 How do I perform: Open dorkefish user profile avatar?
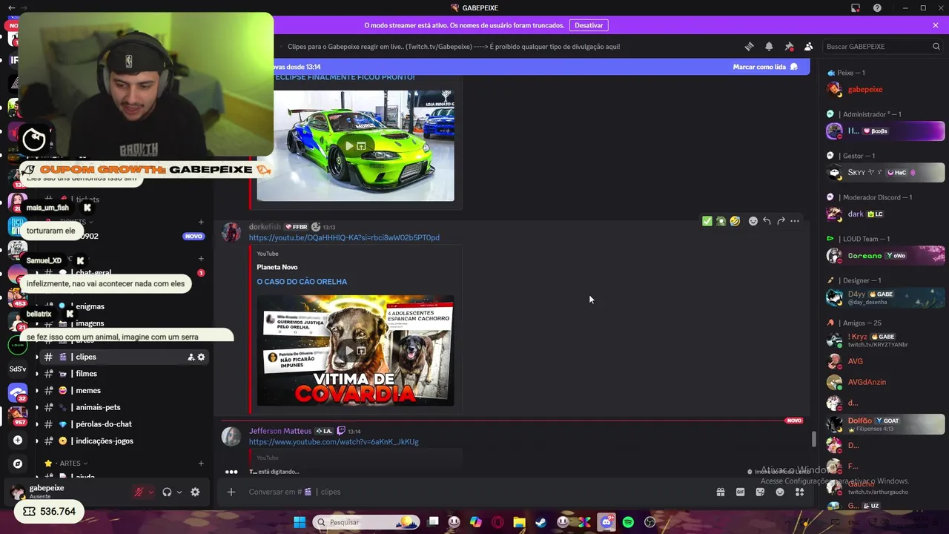coord(231,233)
